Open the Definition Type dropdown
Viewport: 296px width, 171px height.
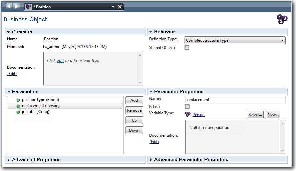[x=235, y=40]
